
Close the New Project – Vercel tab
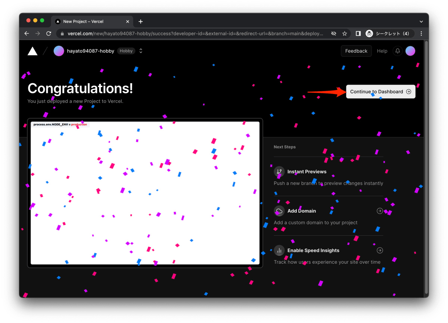(x=128, y=22)
